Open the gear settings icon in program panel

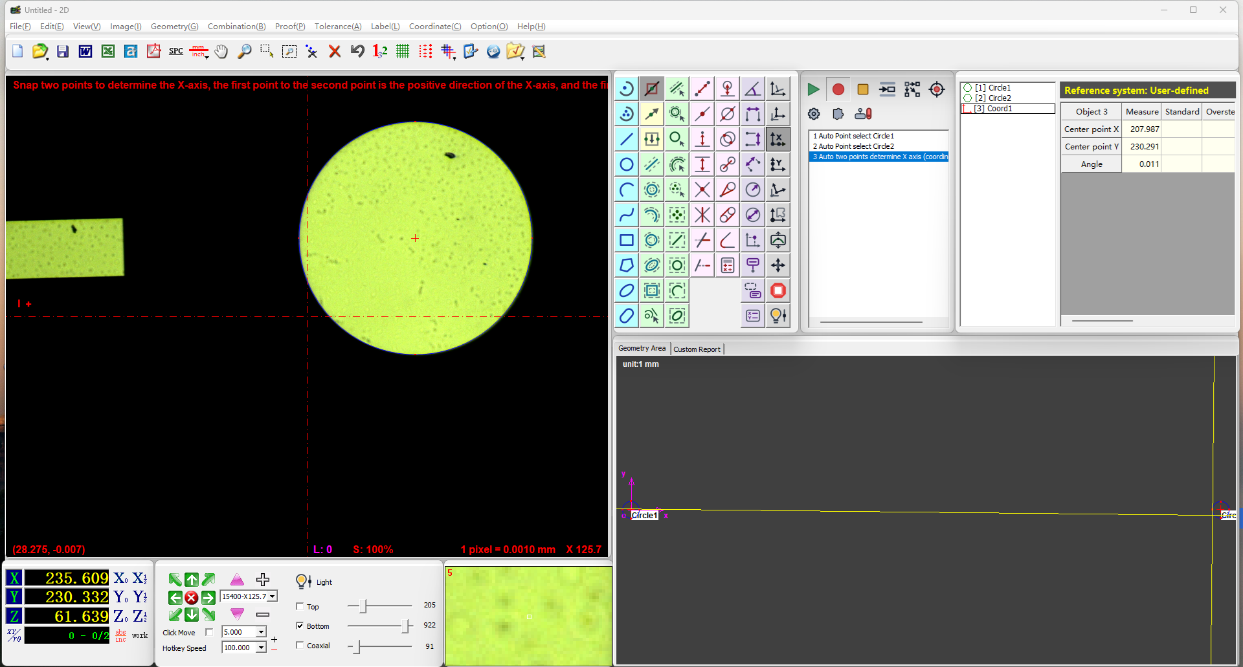pos(814,114)
